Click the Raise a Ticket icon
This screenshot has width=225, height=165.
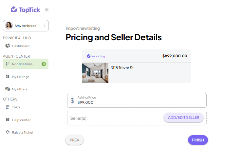[x=8, y=132]
